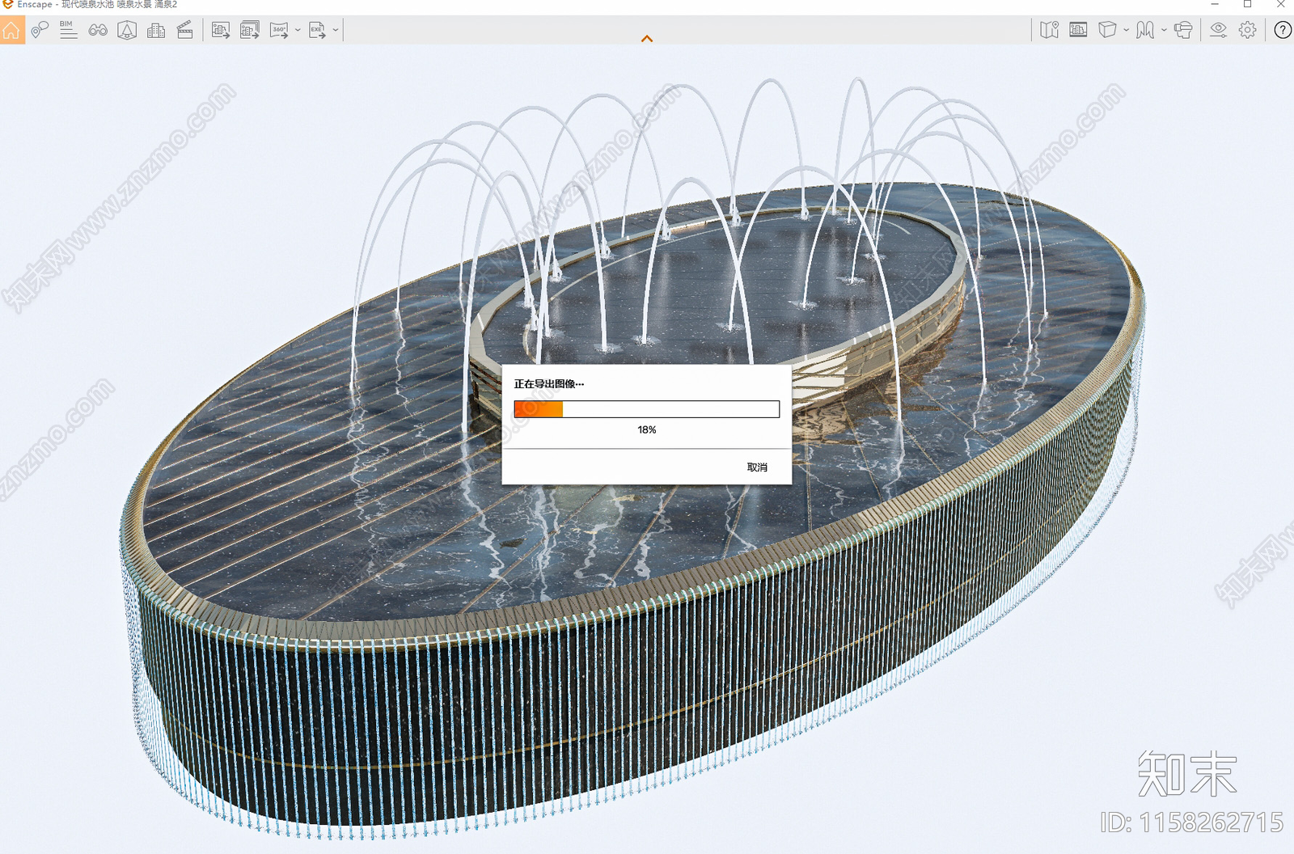This screenshot has width=1294, height=854.
Task: Enable VR headset mode
Action: [1183, 31]
